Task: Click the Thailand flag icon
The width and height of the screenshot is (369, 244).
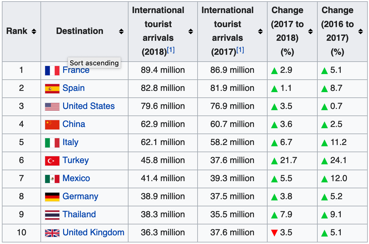Action: click(x=52, y=215)
